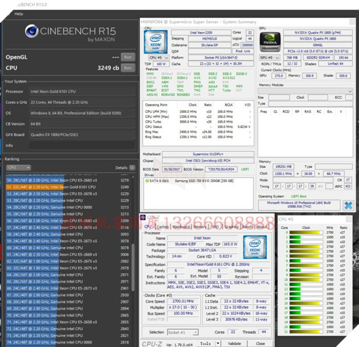The image size is (359, 347).
Task: Click the Info input field in Cinebench
Action: [x=81, y=146]
